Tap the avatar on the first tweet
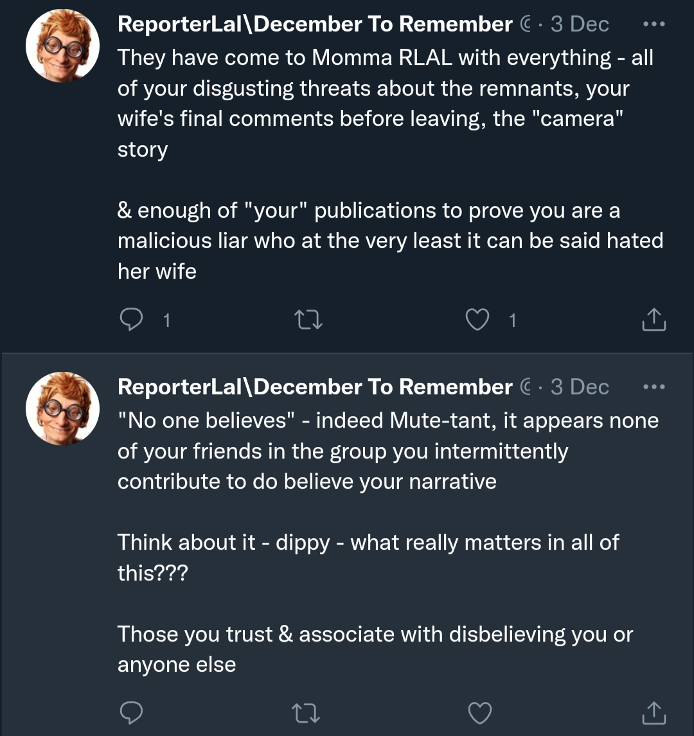Viewport: 694px width, 736px height. pyautogui.click(x=62, y=46)
